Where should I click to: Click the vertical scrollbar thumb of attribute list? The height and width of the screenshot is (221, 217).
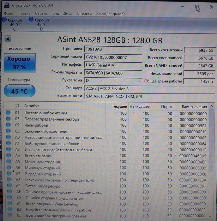[x=211, y=141]
